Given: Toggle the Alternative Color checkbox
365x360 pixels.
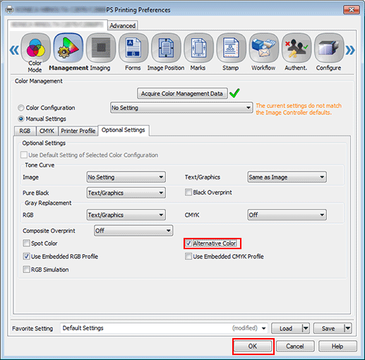Looking at the screenshot, I should point(189,243).
